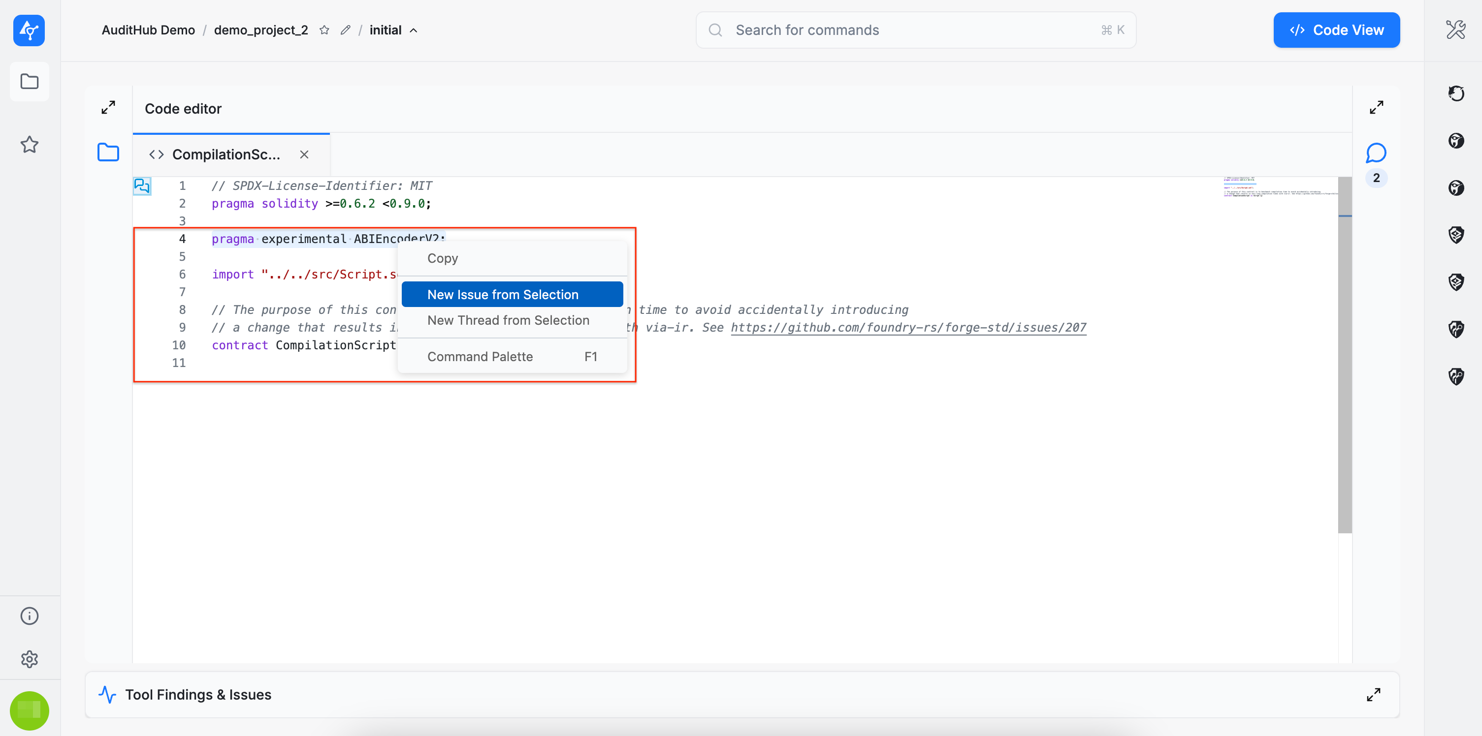The height and width of the screenshot is (736, 1482).
Task: Edit the project name with pencil icon
Action: pos(345,30)
